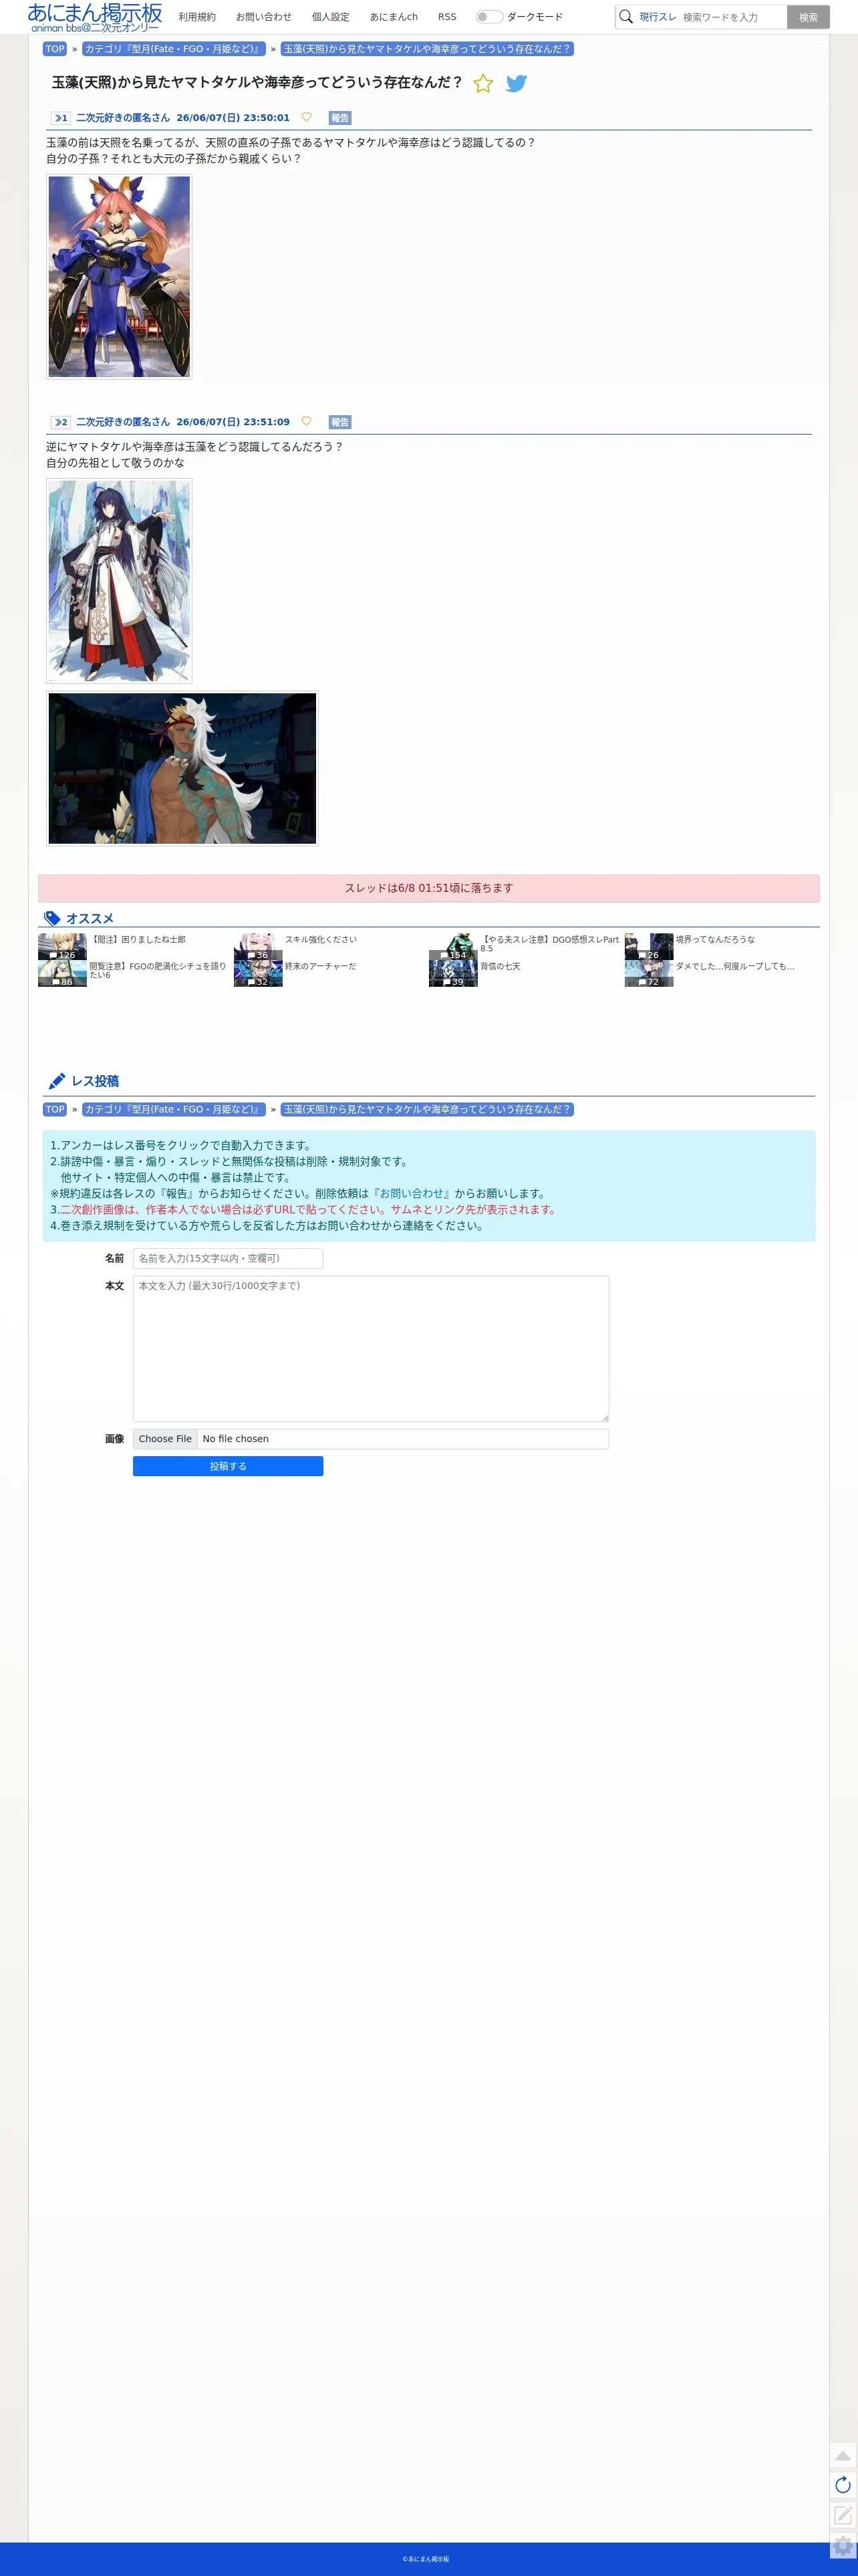858x2576 pixels.
Task: Click the magnifier icon in the search box
Action: pyautogui.click(x=626, y=17)
